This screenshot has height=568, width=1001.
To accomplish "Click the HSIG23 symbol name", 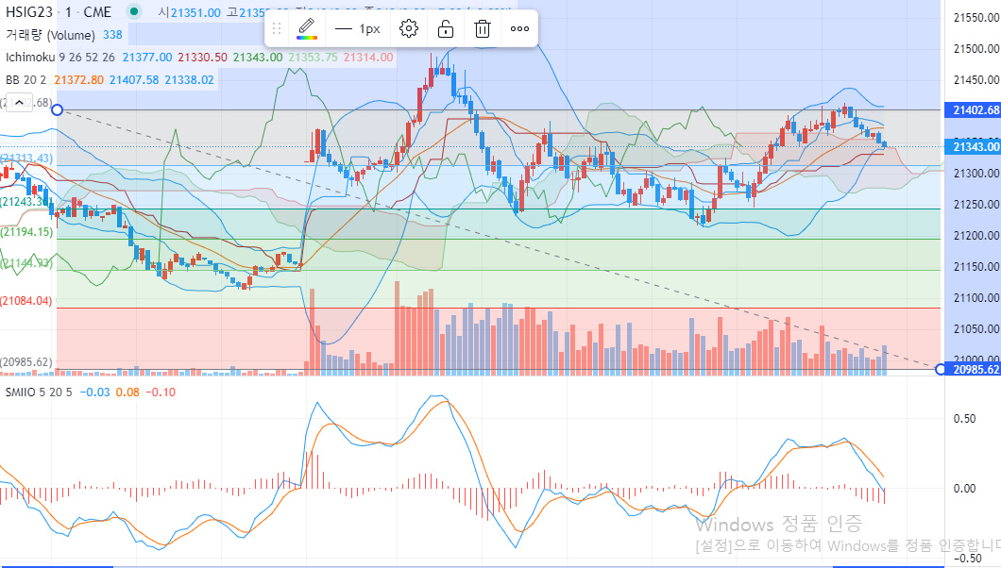I will tap(28, 12).
